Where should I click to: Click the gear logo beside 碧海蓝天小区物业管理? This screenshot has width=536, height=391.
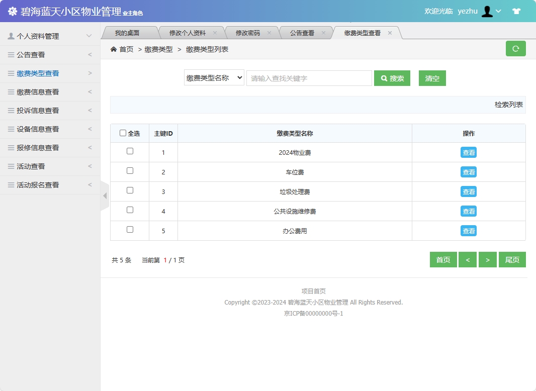12,11
